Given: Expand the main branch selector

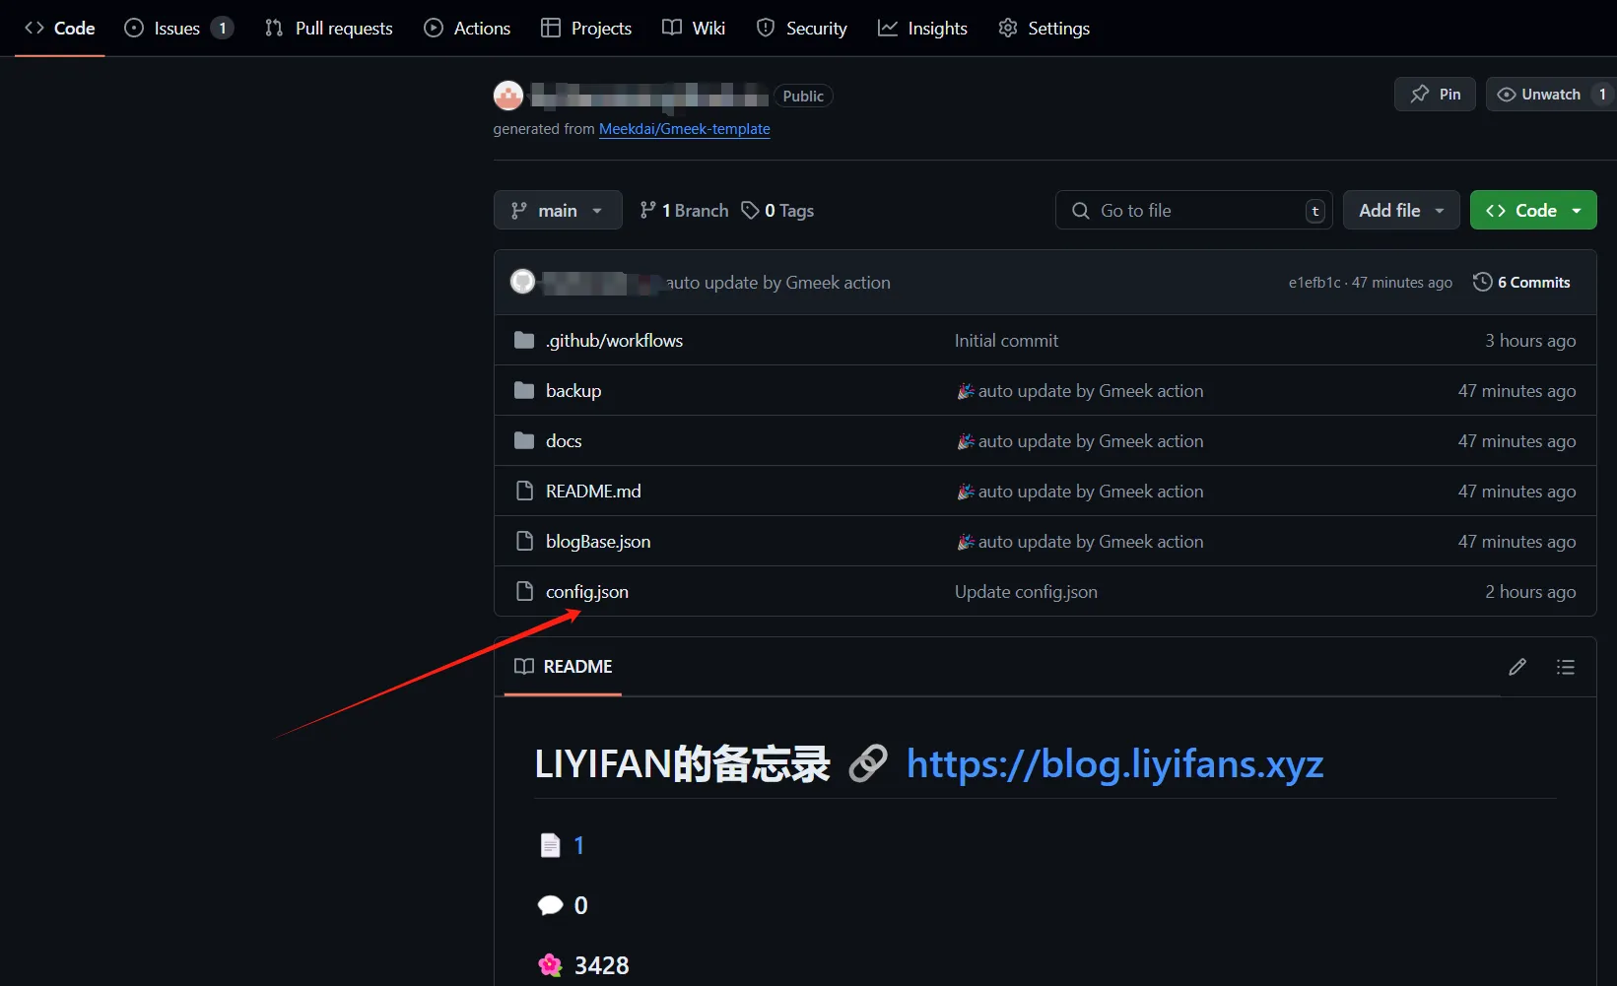Looking at the screenshot, I should click(557, 210).
